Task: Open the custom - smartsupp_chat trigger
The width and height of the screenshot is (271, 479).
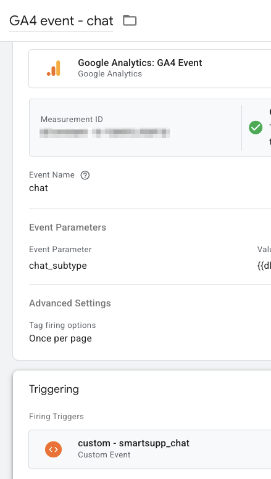Action: pyautogui.click(x=150, y=449)
